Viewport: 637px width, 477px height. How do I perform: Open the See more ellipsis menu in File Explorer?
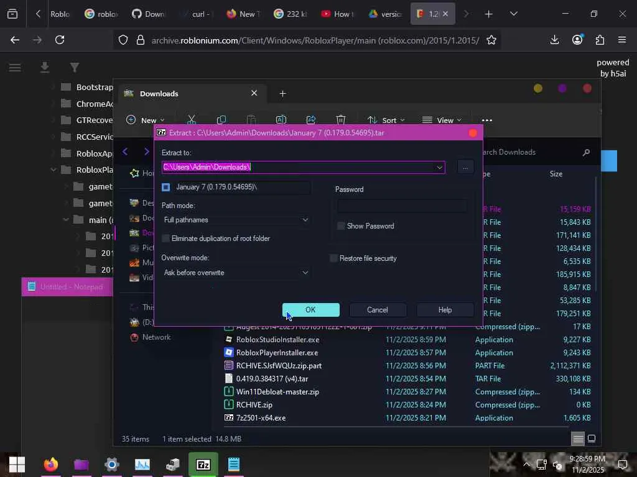click(x=486, y=120)
